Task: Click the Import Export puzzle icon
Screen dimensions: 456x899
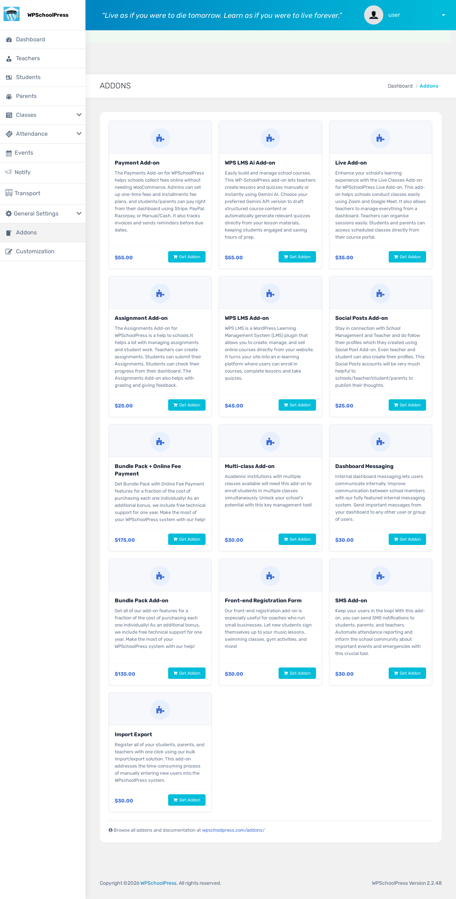Action: [x=160, y=710]
